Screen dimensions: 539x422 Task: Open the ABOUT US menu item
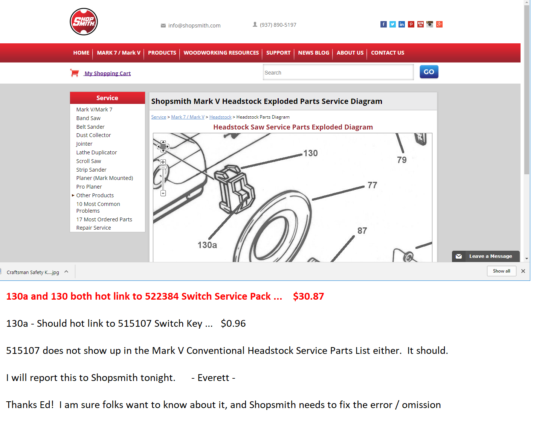(x=350, y=53)
